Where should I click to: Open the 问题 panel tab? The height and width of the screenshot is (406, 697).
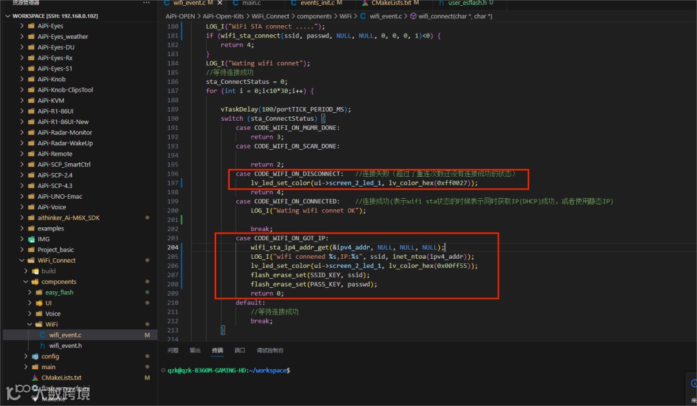click(173, 350)
